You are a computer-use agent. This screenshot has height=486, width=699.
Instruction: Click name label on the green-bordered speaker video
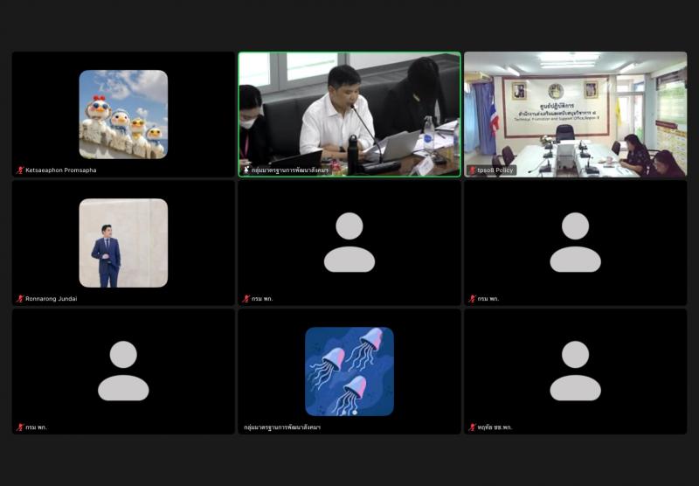pos(290,170)
